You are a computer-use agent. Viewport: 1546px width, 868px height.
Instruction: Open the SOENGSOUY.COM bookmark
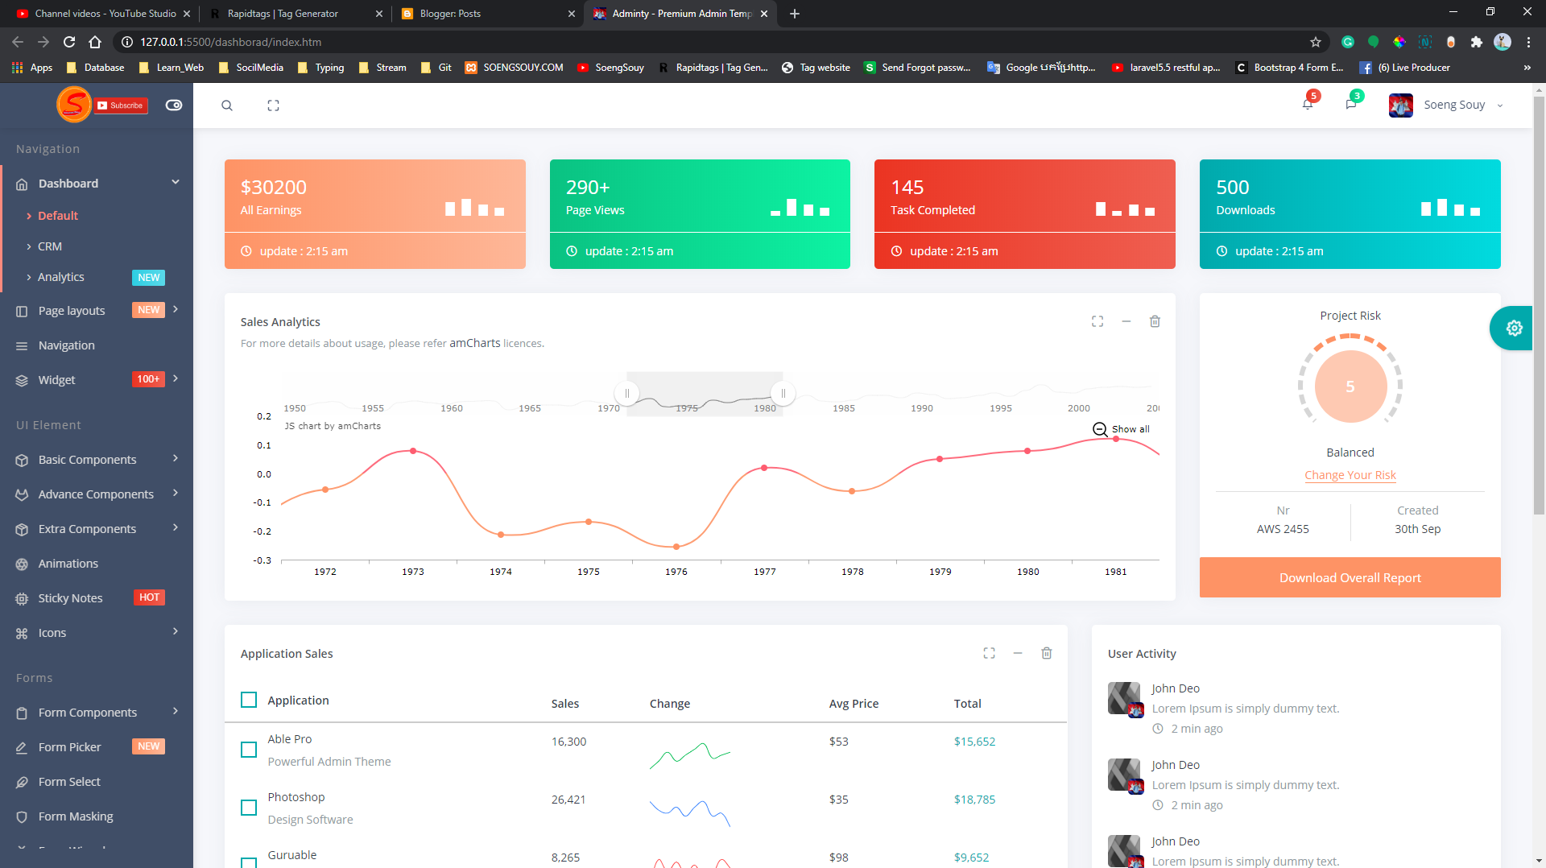(514, 68)
